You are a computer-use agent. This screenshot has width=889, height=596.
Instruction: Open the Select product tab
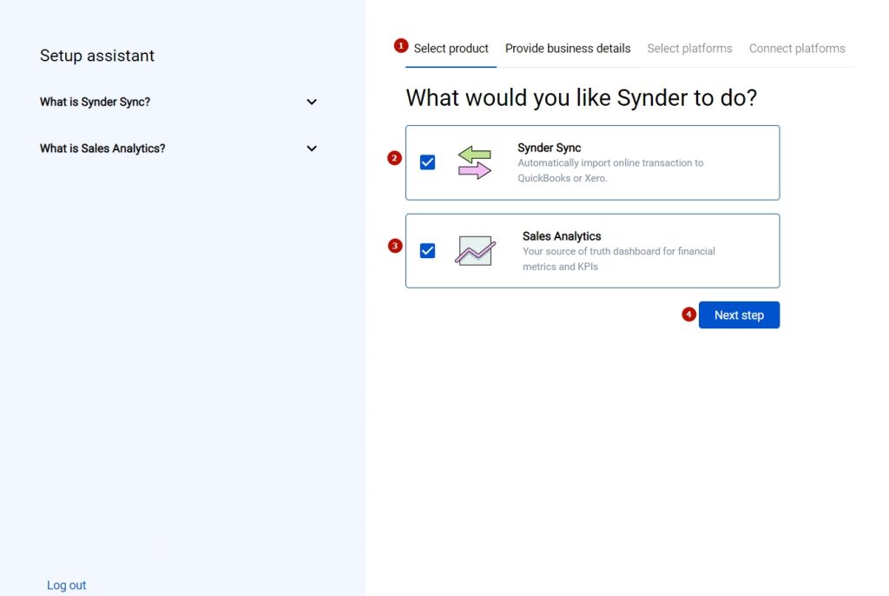[451, 49]
